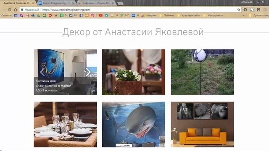Bookmark this page with the star icon
The width and height of the screenshot is (269, 151).
(239, 10)
